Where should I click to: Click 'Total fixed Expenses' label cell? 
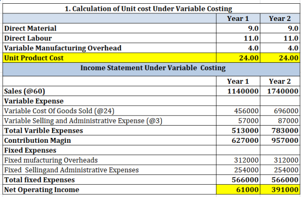(x=110, y=180)
